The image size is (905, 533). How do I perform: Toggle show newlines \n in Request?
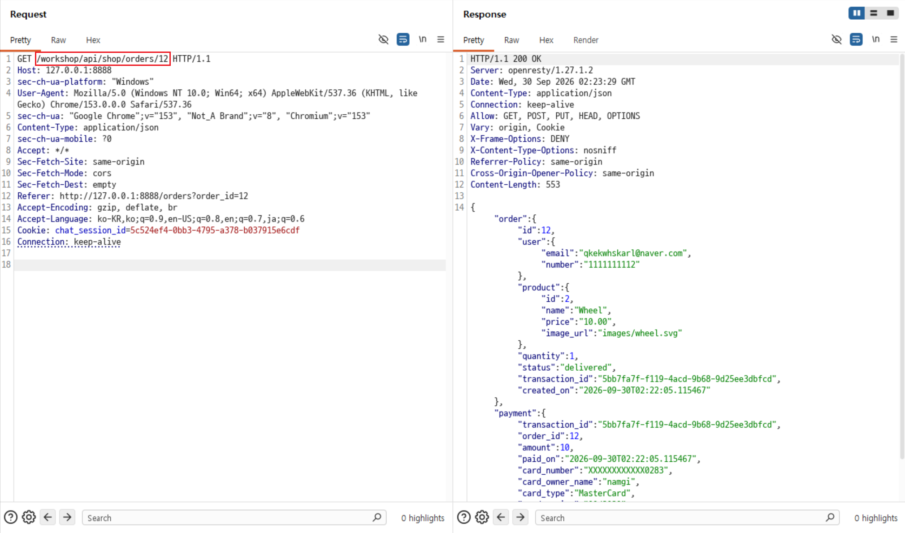click(422, 39)
